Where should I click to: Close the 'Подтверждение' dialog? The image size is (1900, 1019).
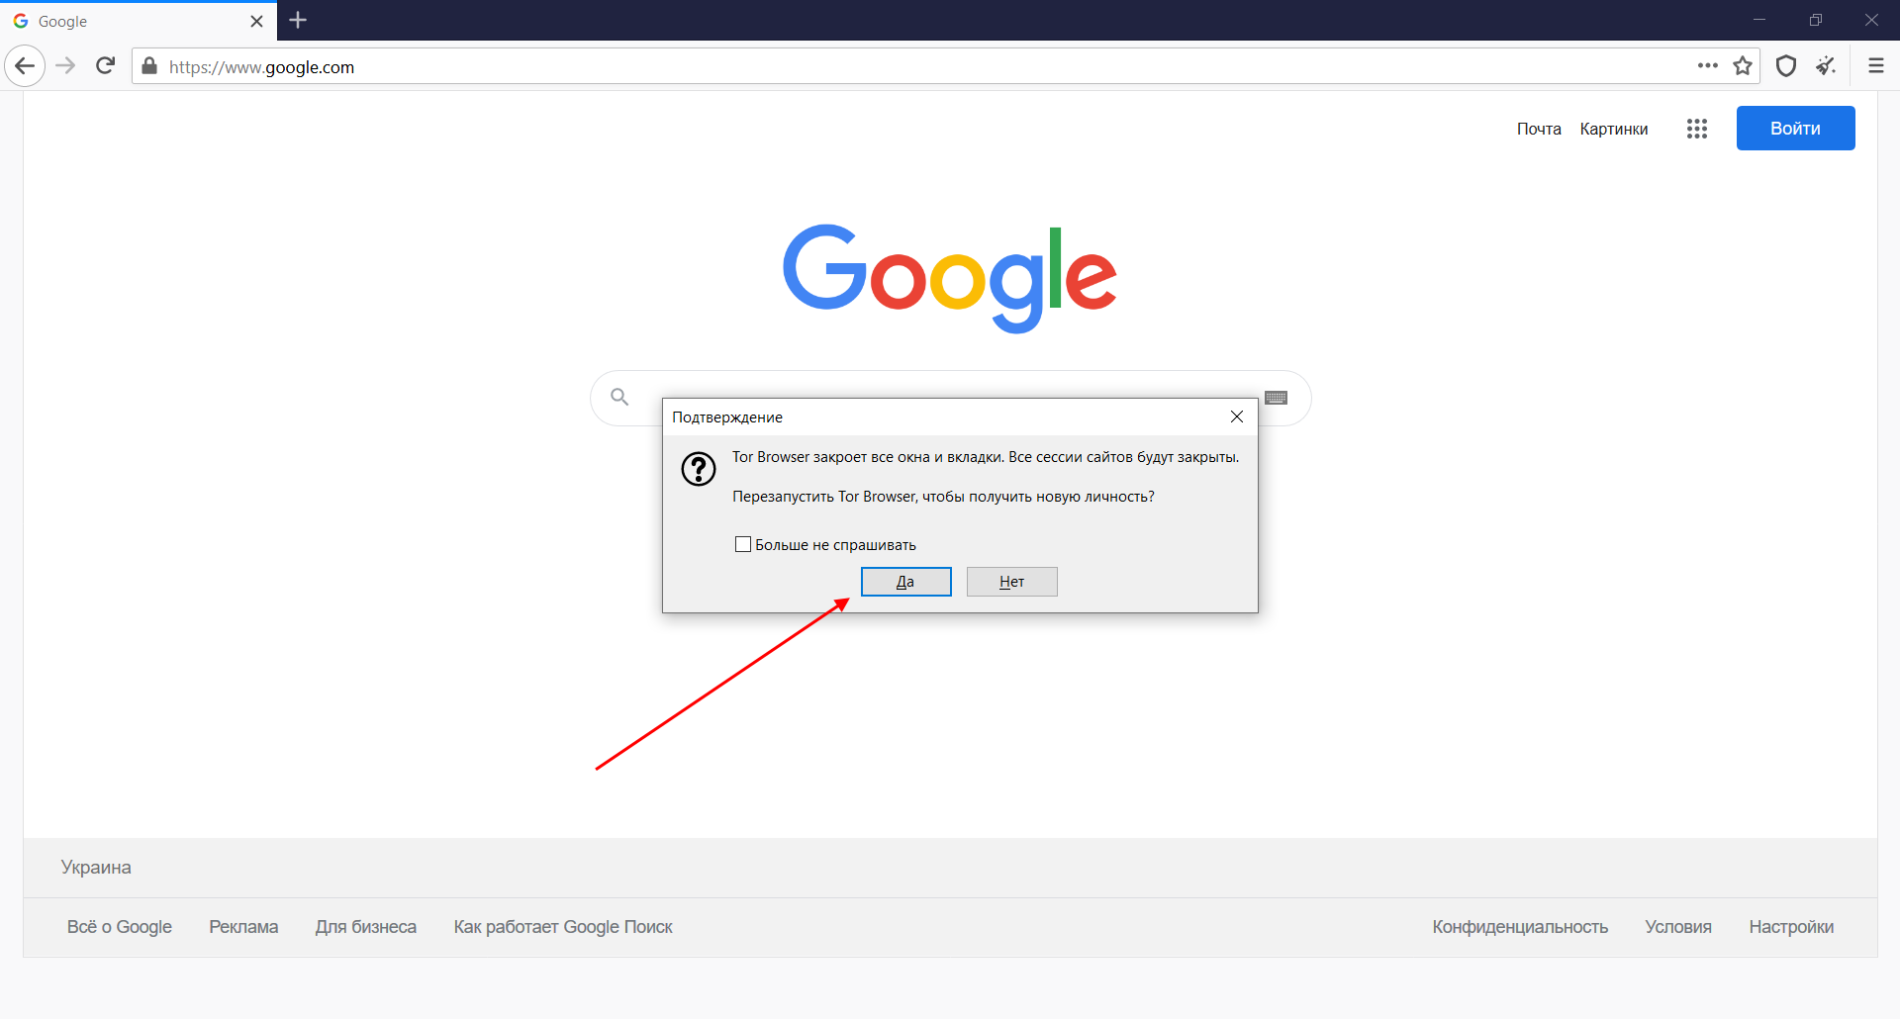[x=1236, y=417]
